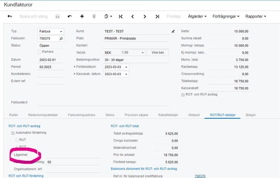Open credit invoice link 700376
280x178 pixels.
200,176
